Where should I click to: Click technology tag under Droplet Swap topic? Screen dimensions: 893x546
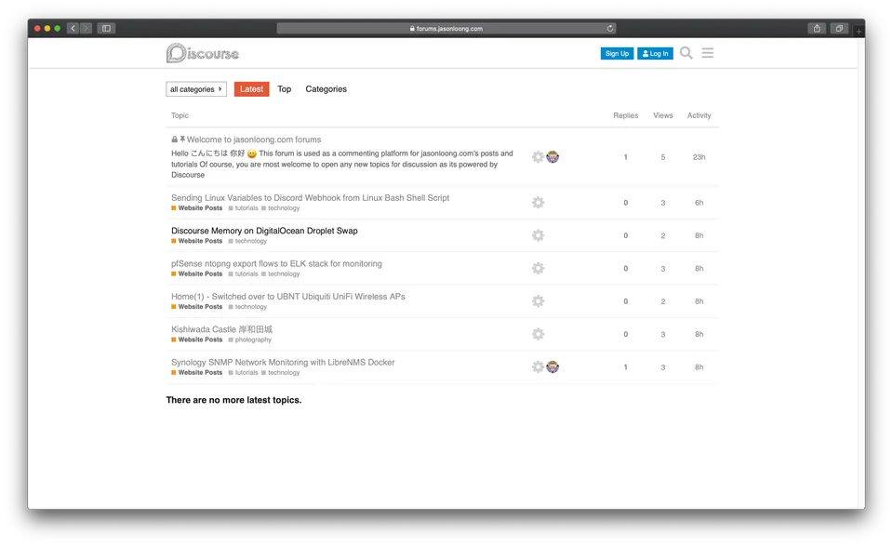pos(247,242)
